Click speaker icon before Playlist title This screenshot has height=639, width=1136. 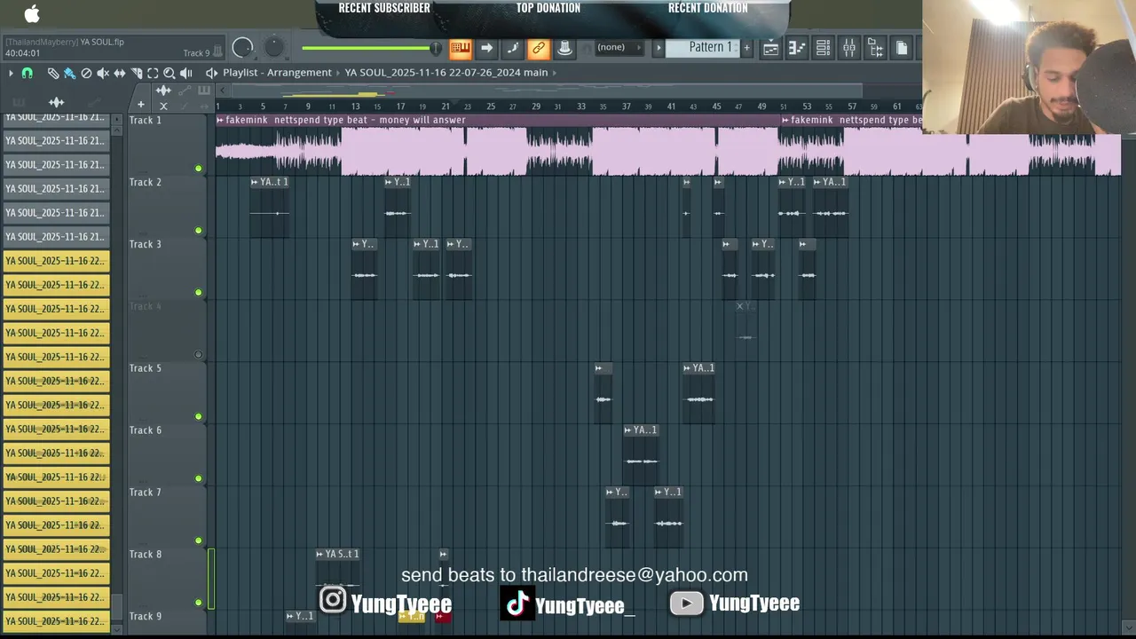pyautogui.click(x=211, y=73)
